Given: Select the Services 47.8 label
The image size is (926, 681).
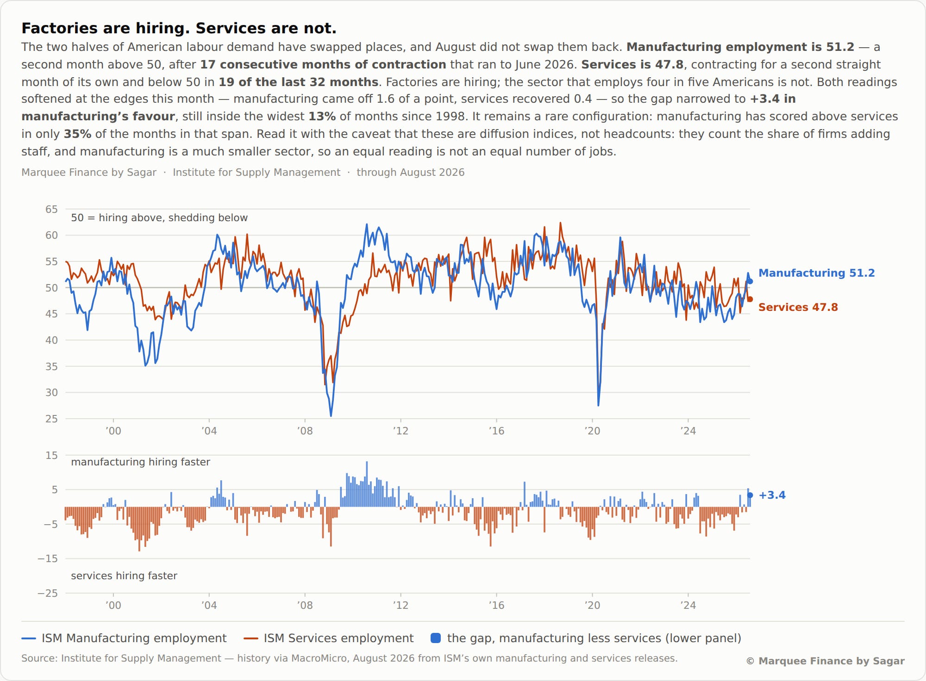Looking at the screenshot, I should [x=798, y=307].
